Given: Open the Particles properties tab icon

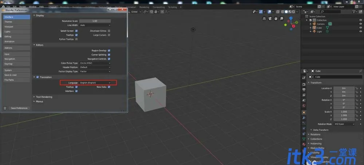Looking at the screenshot, I should [x=304, y=123].
